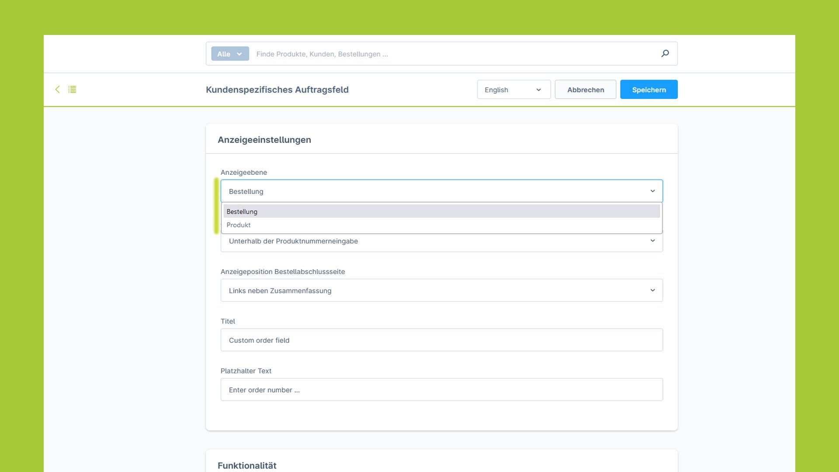Choose the Produkt option in the list

(442, 225)
